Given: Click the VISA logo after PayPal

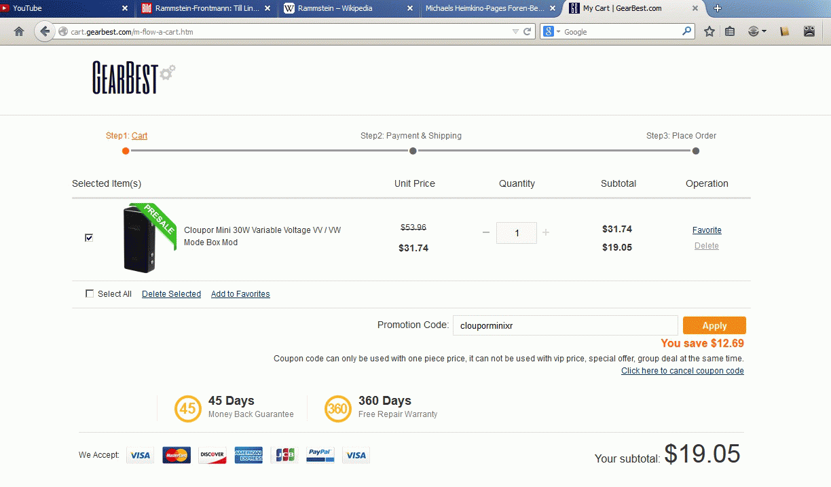Looking at the screenshot, I should (356, 455).
